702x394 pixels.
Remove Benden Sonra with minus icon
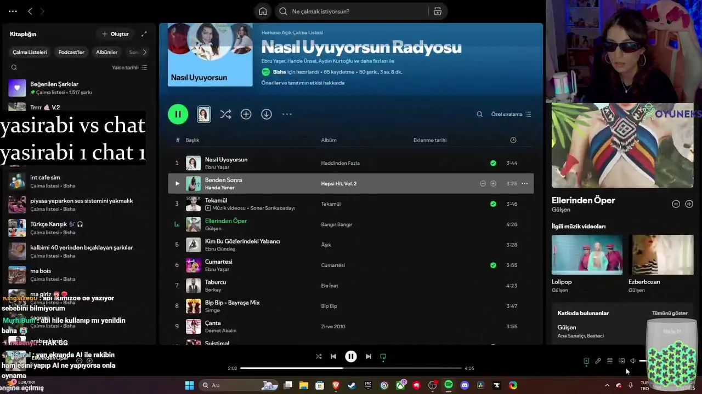483,183
